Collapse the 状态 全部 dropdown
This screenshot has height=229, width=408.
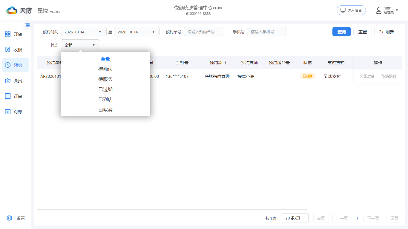tap(80, 45)
